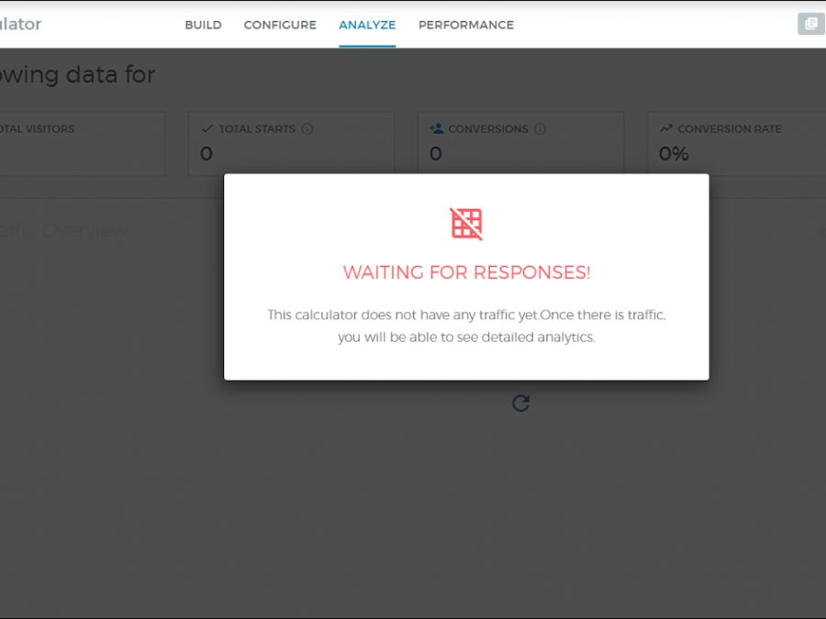Select the Analyze tab

pos(367,25)
